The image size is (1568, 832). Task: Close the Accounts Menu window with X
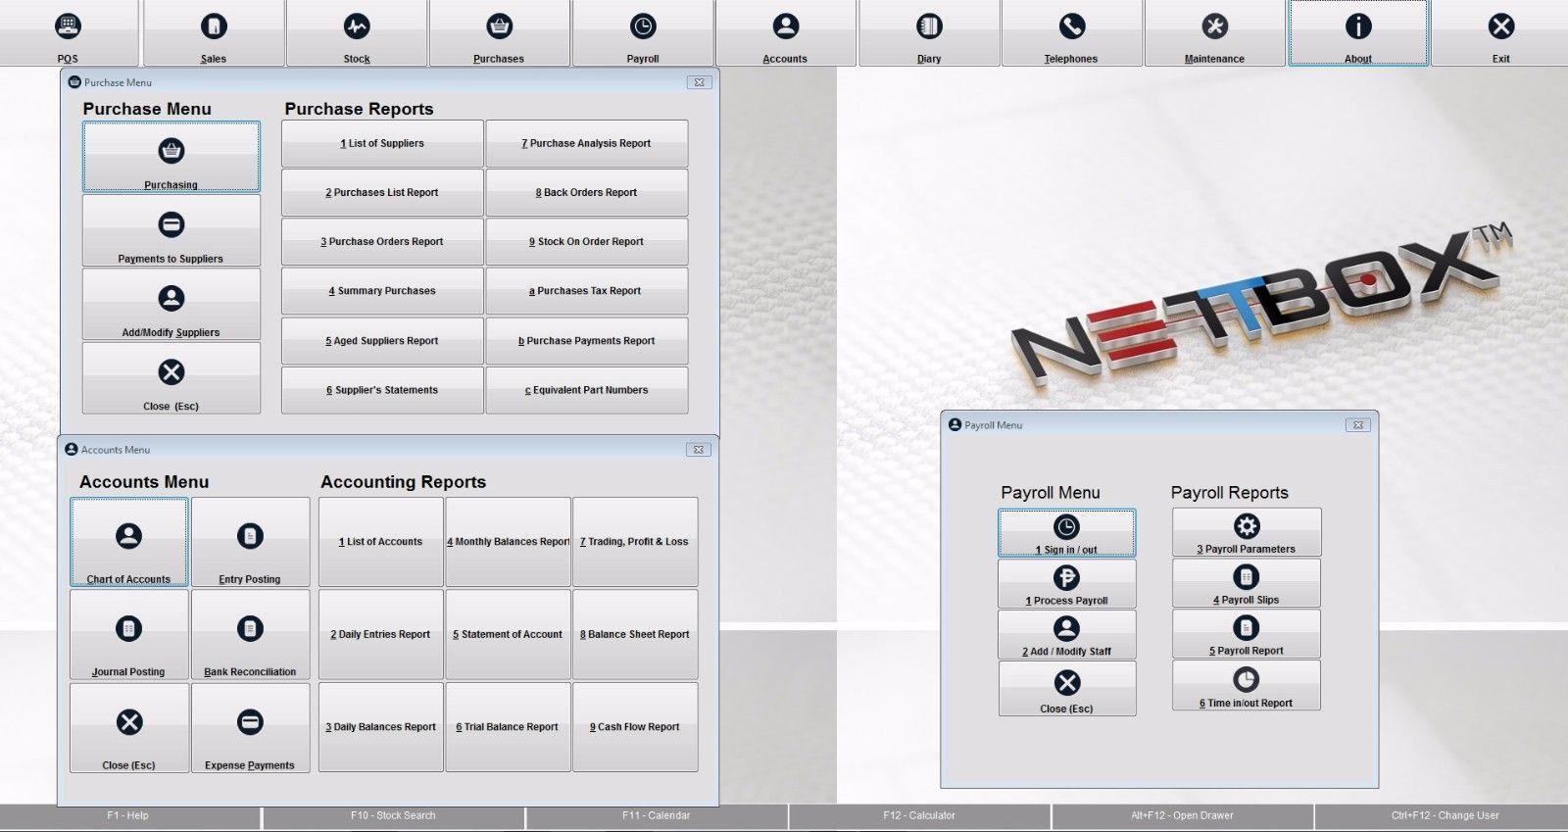coord(699,450)
